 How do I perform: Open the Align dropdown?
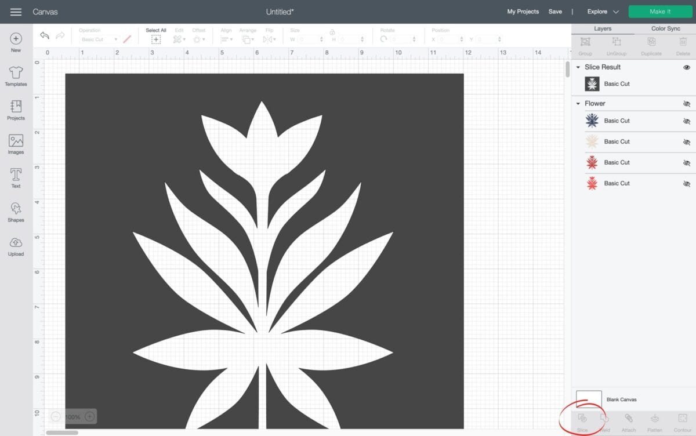(x=226, y=39)
